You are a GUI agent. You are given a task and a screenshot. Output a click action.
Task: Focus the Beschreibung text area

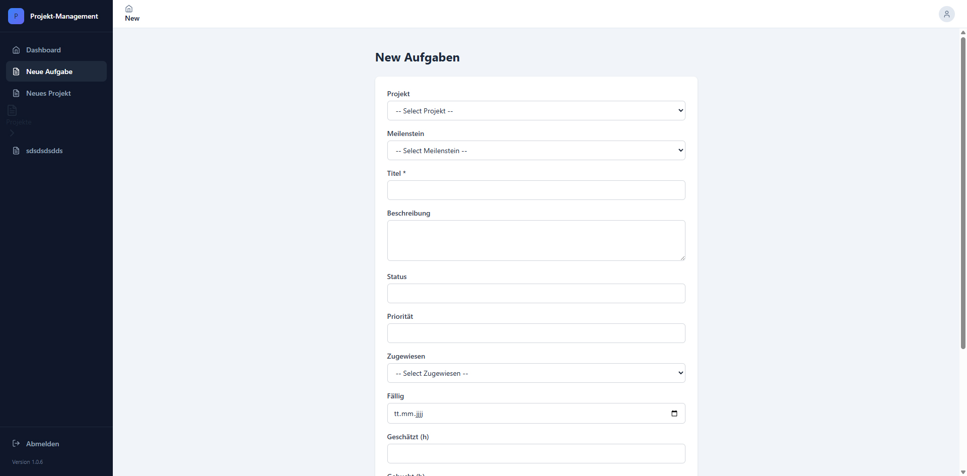coord(536,240)
